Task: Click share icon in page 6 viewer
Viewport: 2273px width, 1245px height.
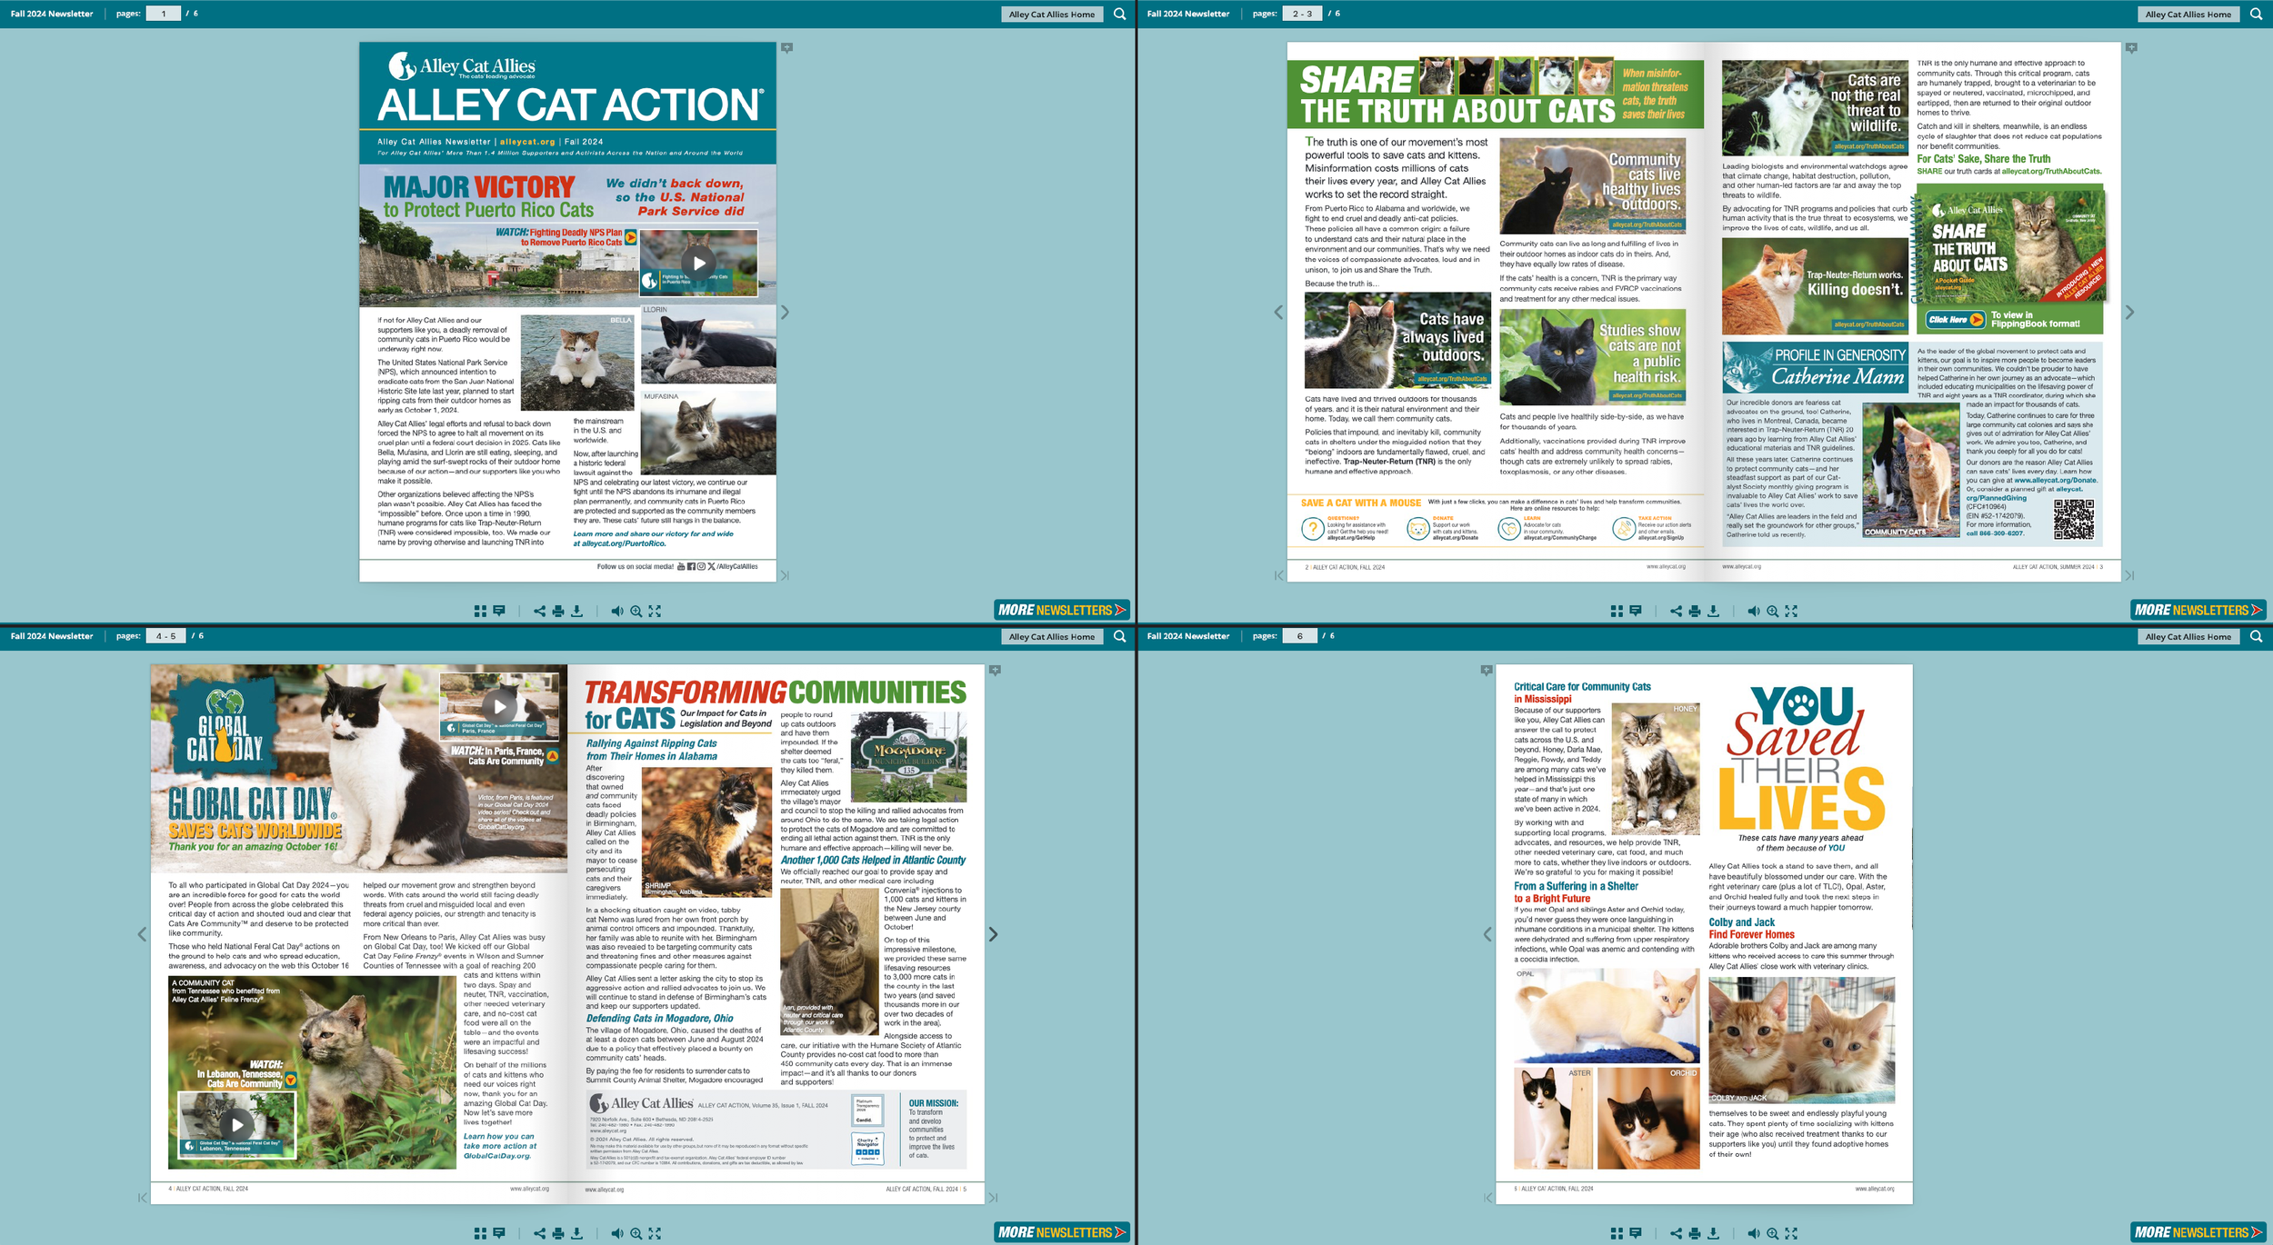Action: coord(1676,1233)
